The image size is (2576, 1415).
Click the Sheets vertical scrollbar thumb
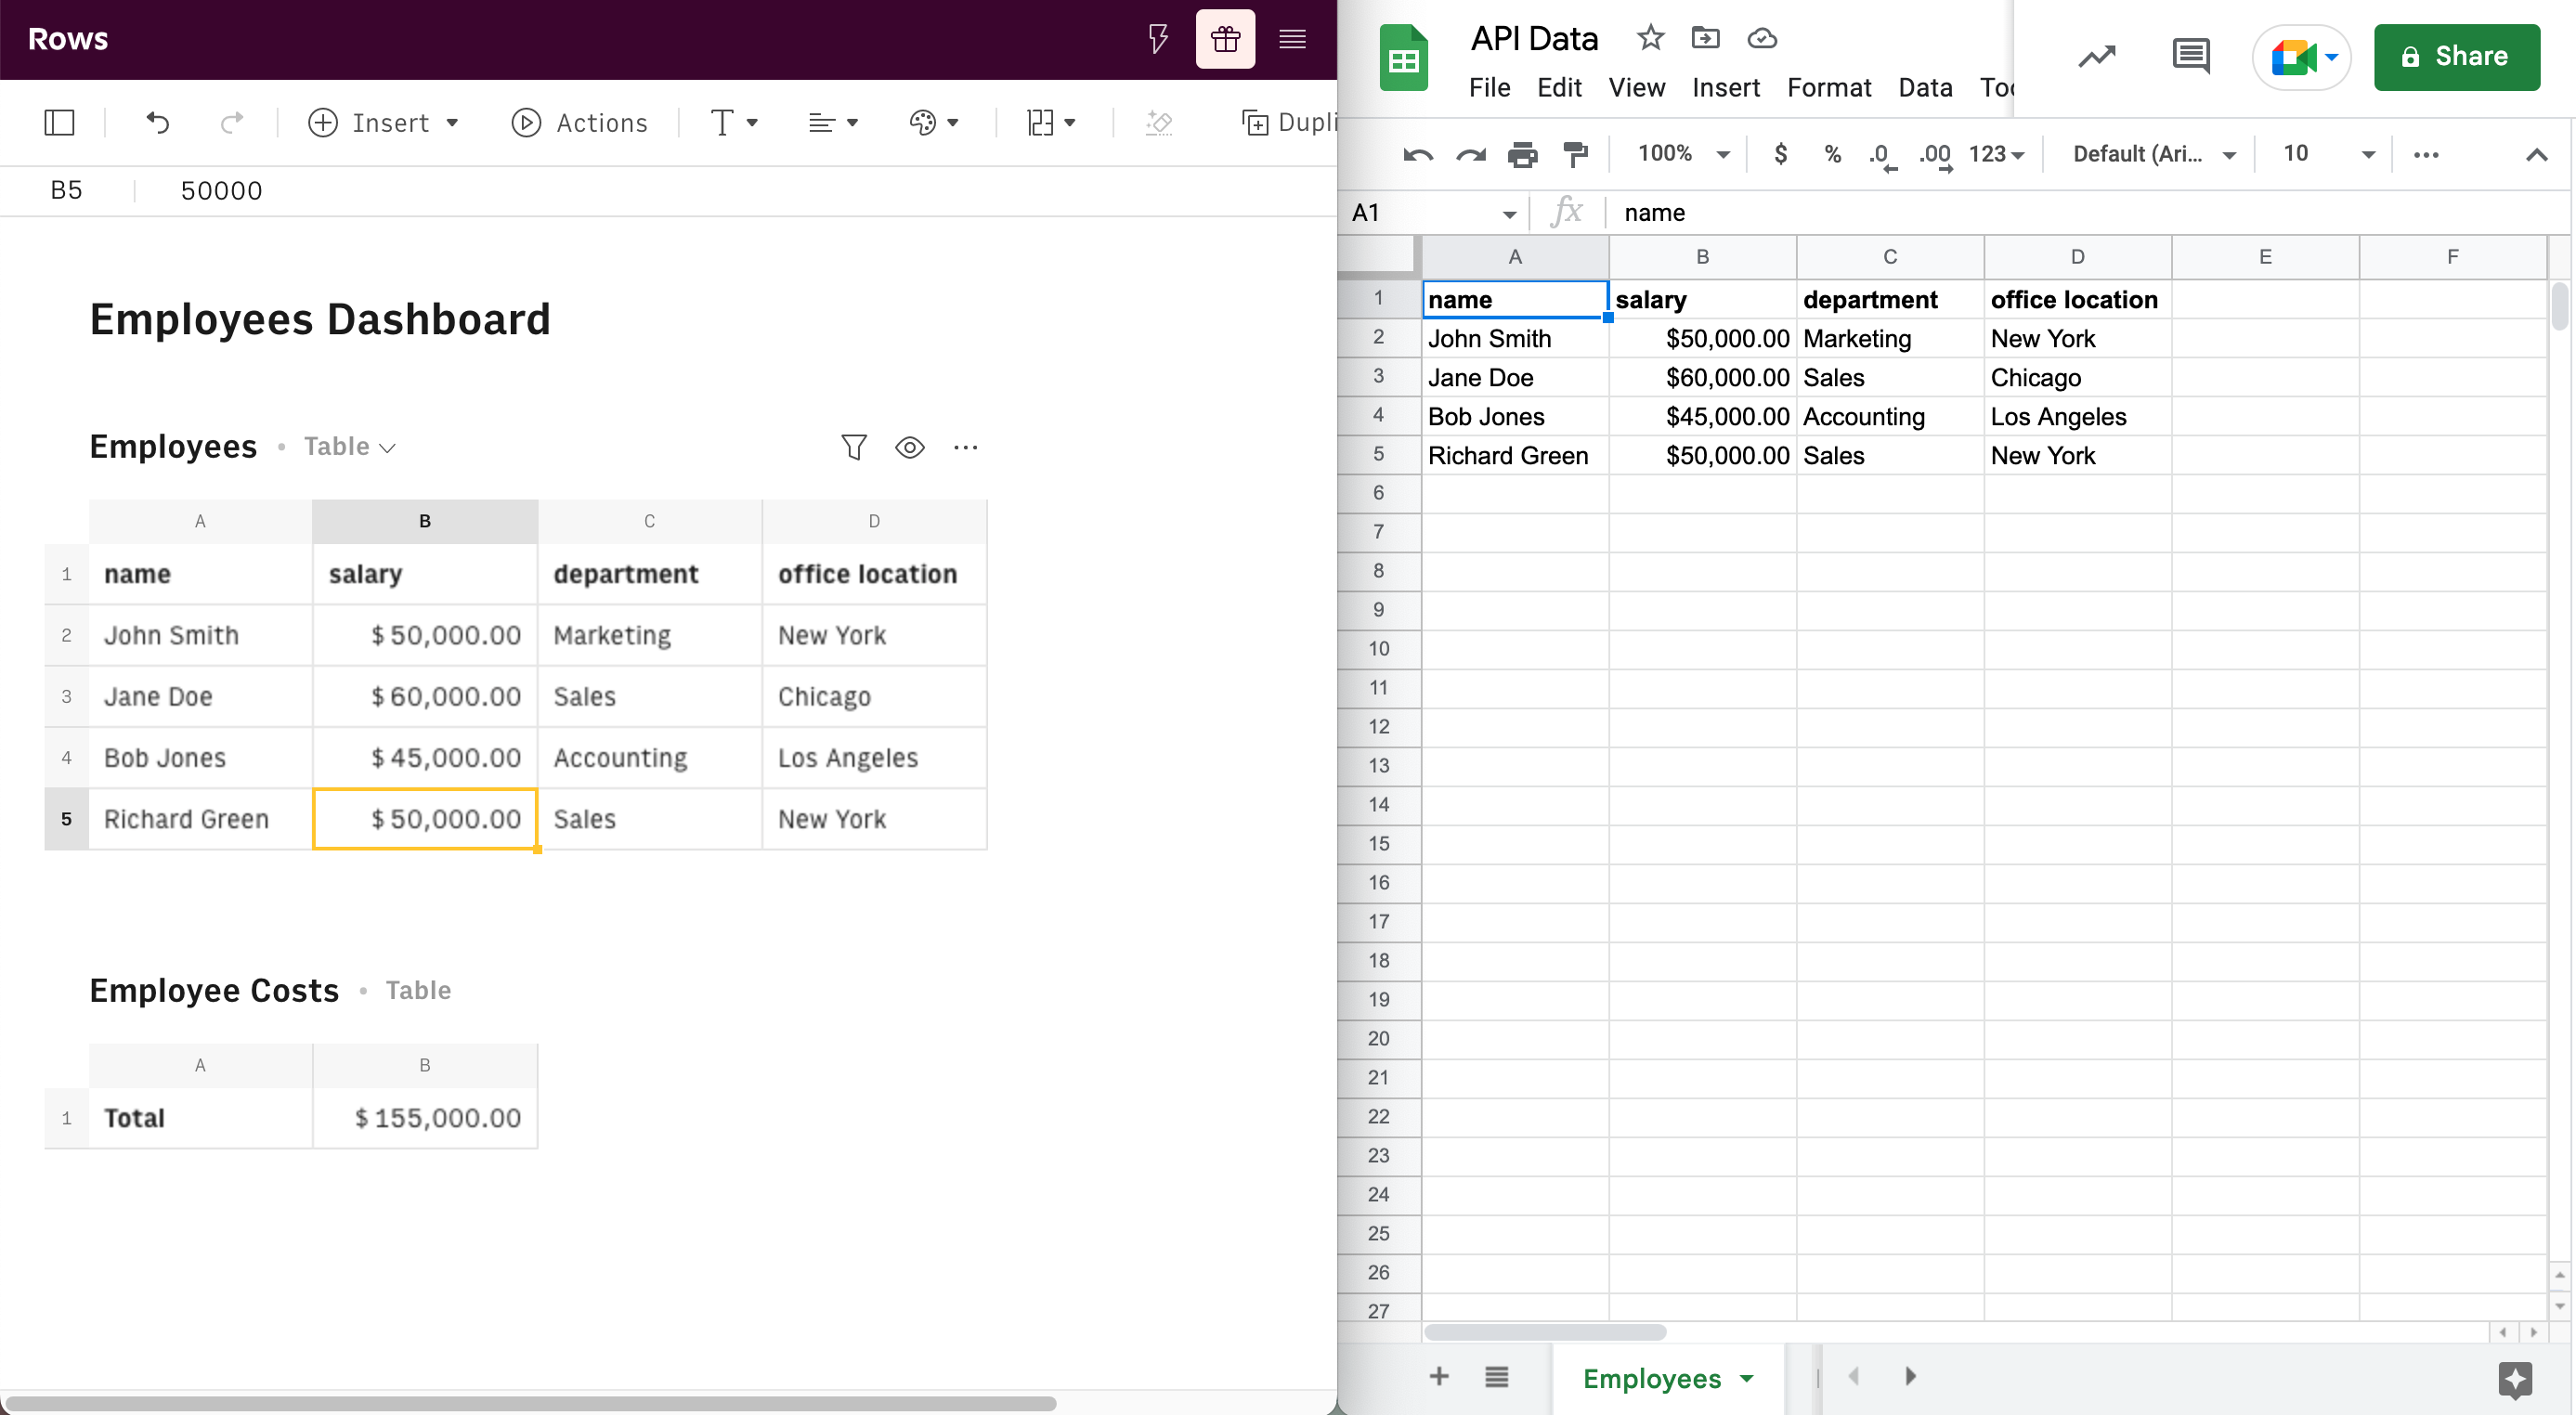point(2559,306)
